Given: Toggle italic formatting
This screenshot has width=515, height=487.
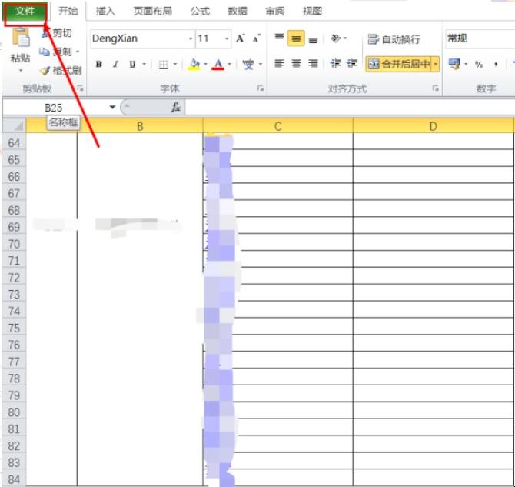Looking at the screenshot, I should coord(116,64).
